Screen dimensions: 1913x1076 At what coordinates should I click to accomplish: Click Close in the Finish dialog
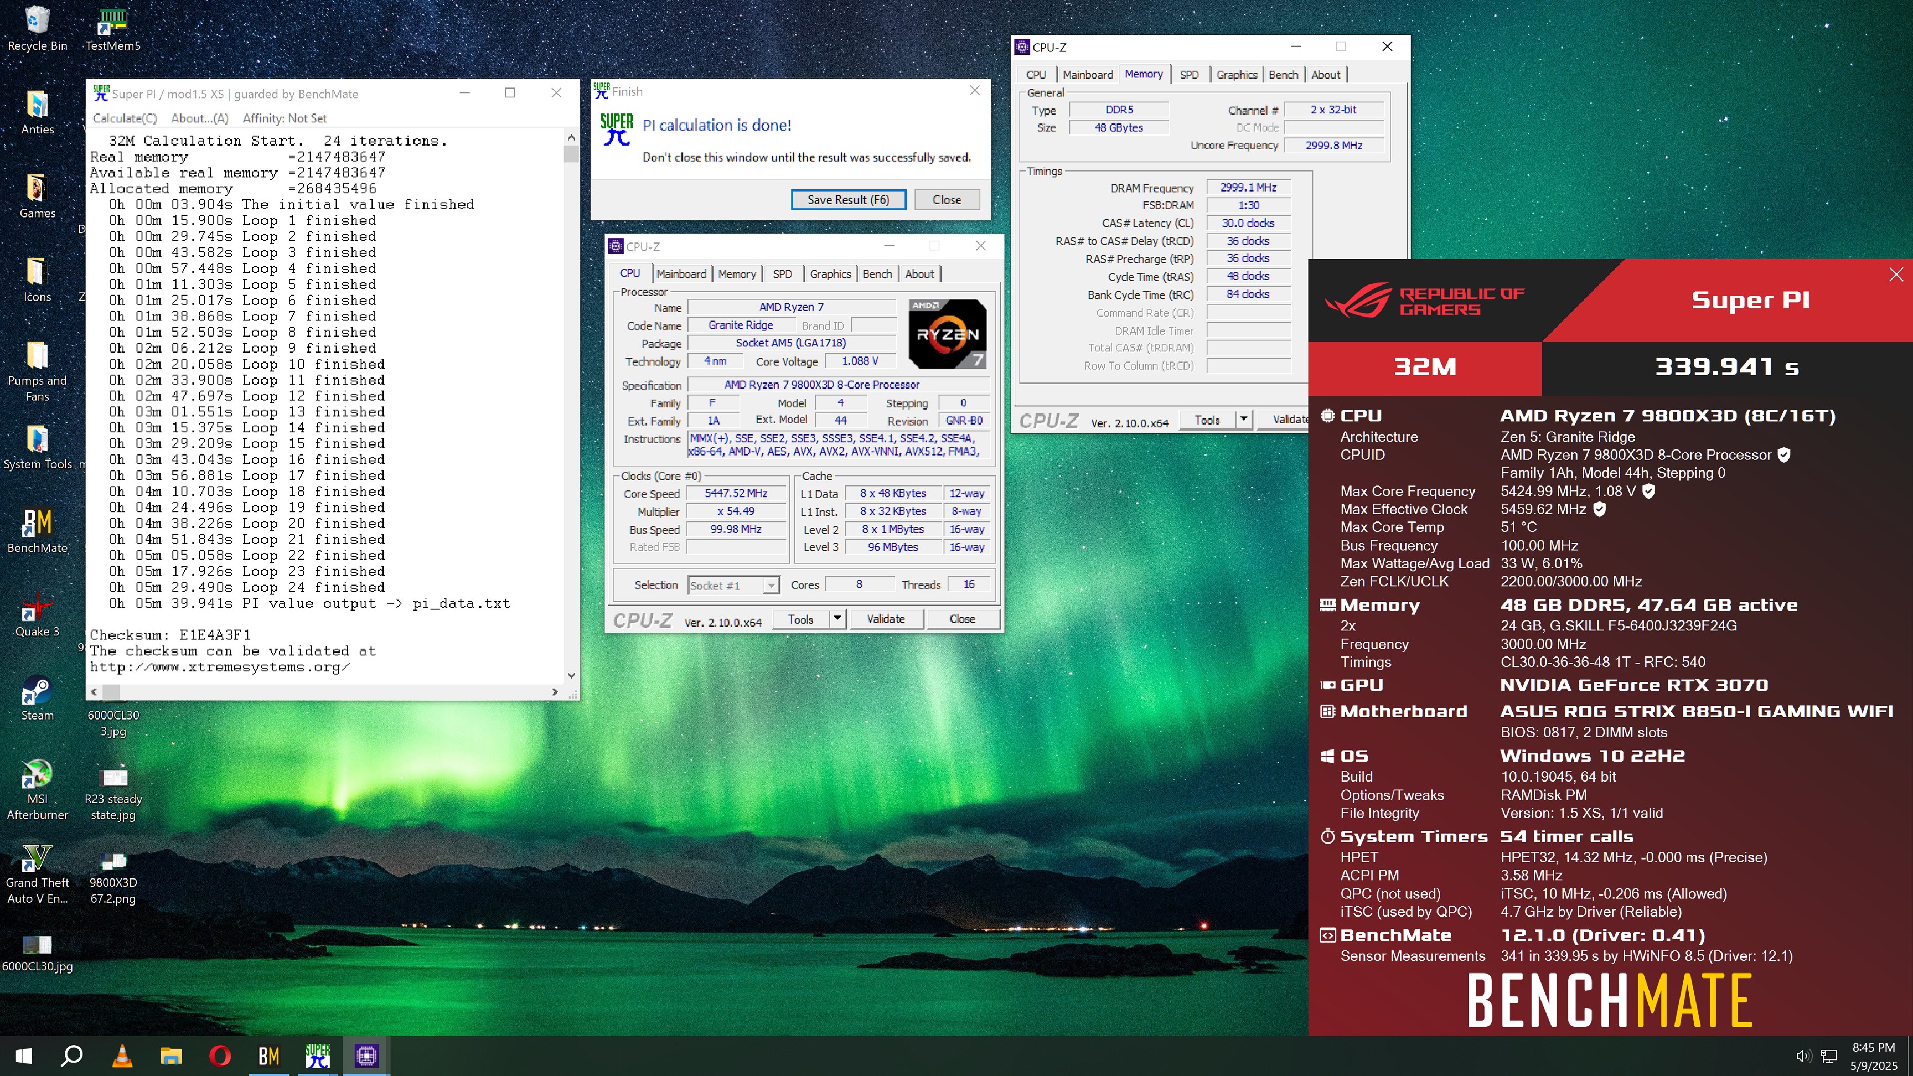point(947,200)
